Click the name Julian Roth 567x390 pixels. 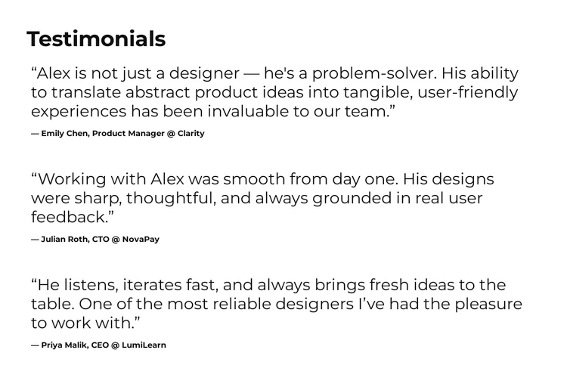62,240
